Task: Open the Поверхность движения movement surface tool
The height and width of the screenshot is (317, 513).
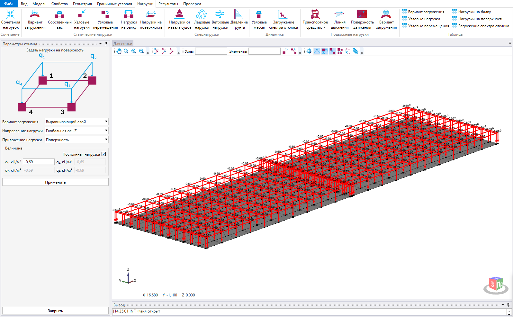Action: pyautogui.click(x=362, y=19)
